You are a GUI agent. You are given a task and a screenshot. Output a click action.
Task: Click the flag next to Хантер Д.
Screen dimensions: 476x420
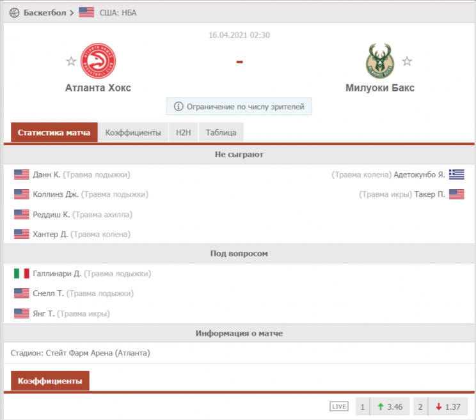click(x=22, y=234)
